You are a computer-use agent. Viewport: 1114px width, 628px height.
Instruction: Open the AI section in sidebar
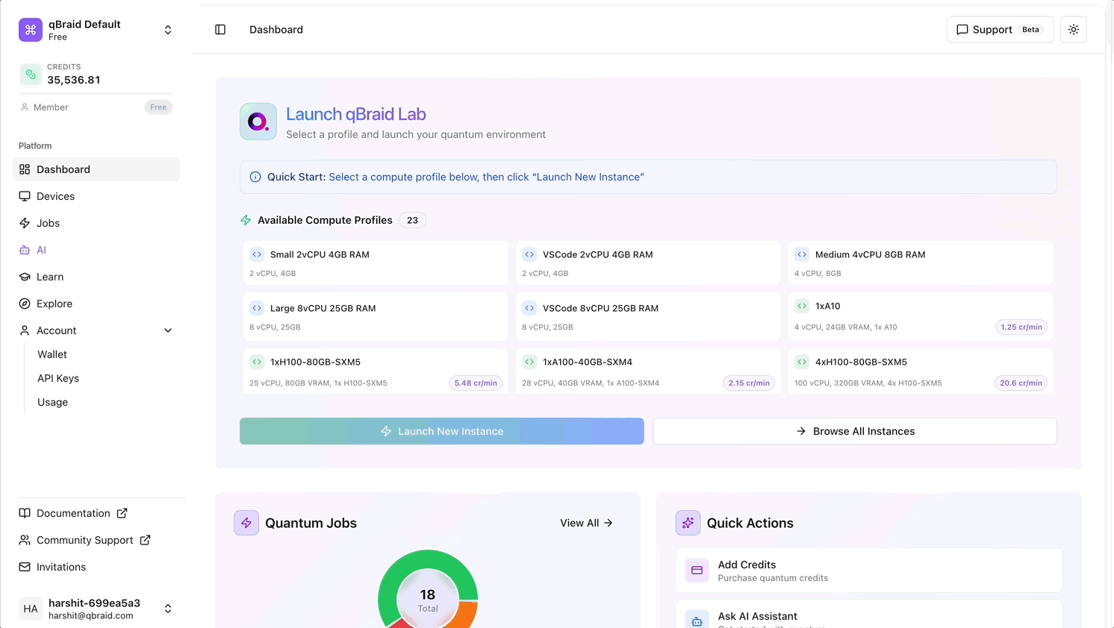[96, 250]
